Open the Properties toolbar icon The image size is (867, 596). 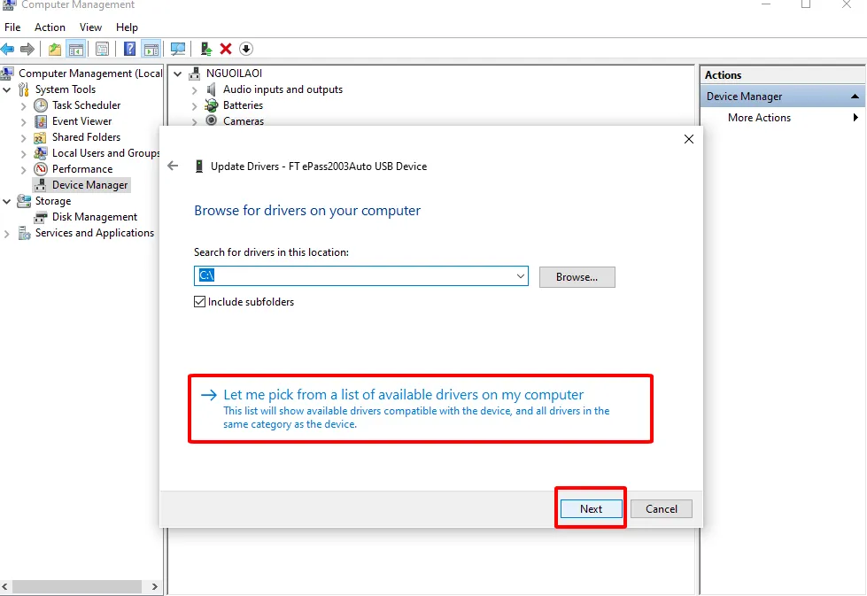click(103, 50)
